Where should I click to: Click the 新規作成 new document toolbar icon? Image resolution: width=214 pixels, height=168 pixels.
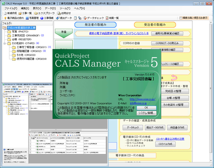tap(5, 13)
